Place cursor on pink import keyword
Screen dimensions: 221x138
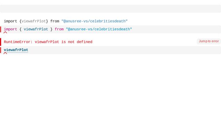[x=10, y=29]
